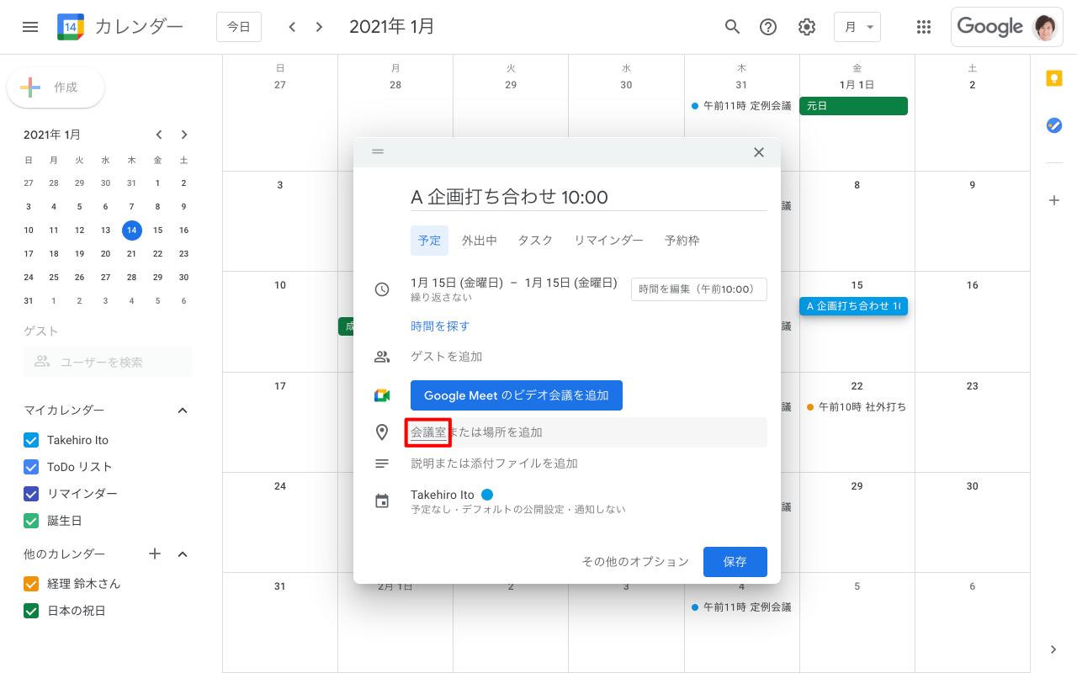Click the location input field
Screen dimensions: 1077x673
[x=589, y=432]
